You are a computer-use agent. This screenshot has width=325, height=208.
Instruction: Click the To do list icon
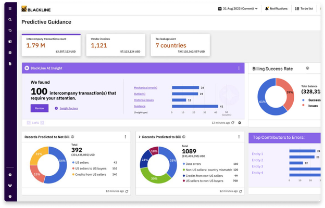(297, 8)
